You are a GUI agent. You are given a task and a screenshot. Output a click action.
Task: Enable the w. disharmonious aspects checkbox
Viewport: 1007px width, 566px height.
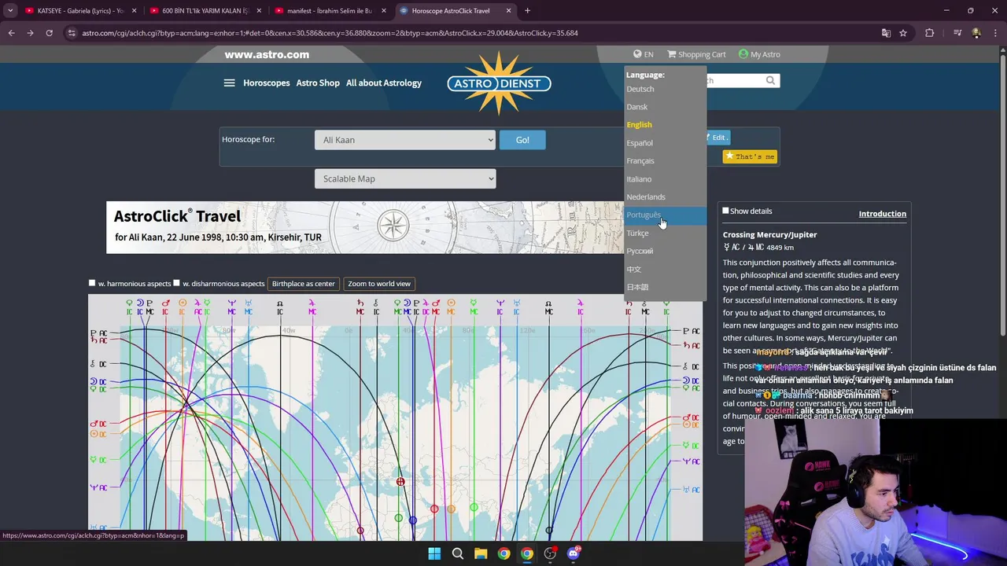176,283
